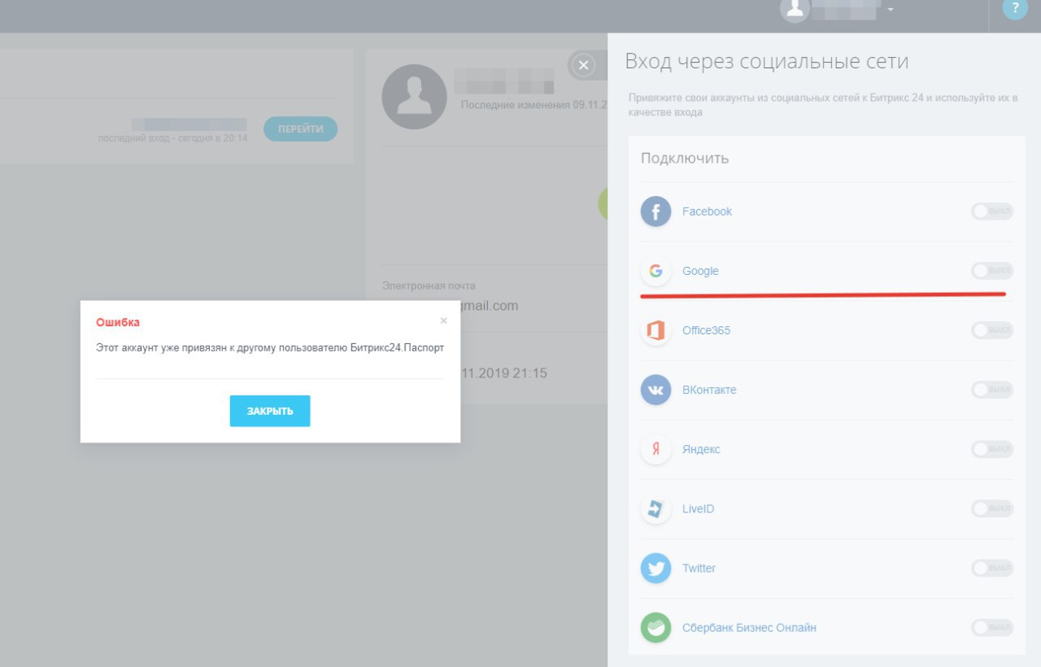Click the Twitter bird icon
Image resolution: width=1041 pixels, height=667 pixels.
coord(656,568)
